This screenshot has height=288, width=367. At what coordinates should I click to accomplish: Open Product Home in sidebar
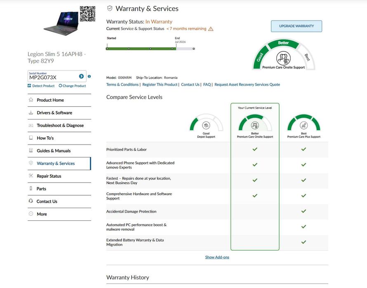(x=50, y=100)
